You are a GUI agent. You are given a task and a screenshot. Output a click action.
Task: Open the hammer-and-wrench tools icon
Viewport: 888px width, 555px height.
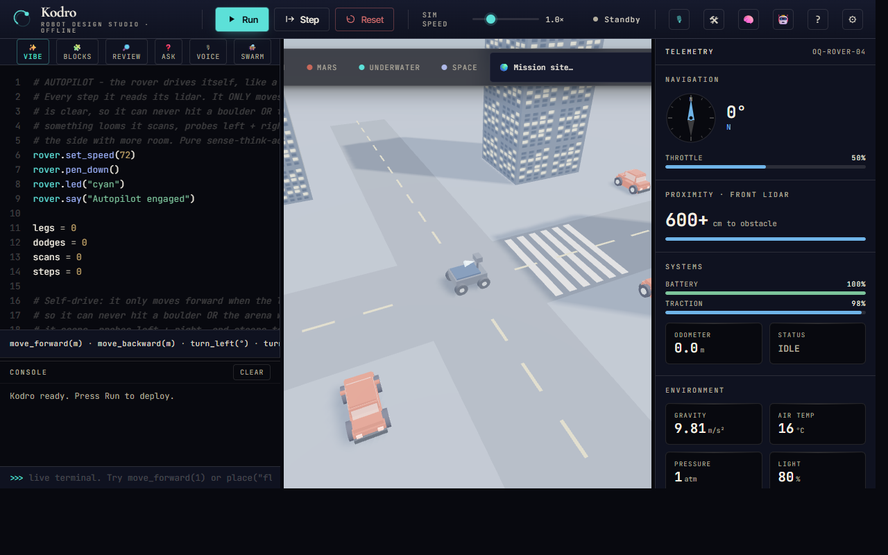714,19
